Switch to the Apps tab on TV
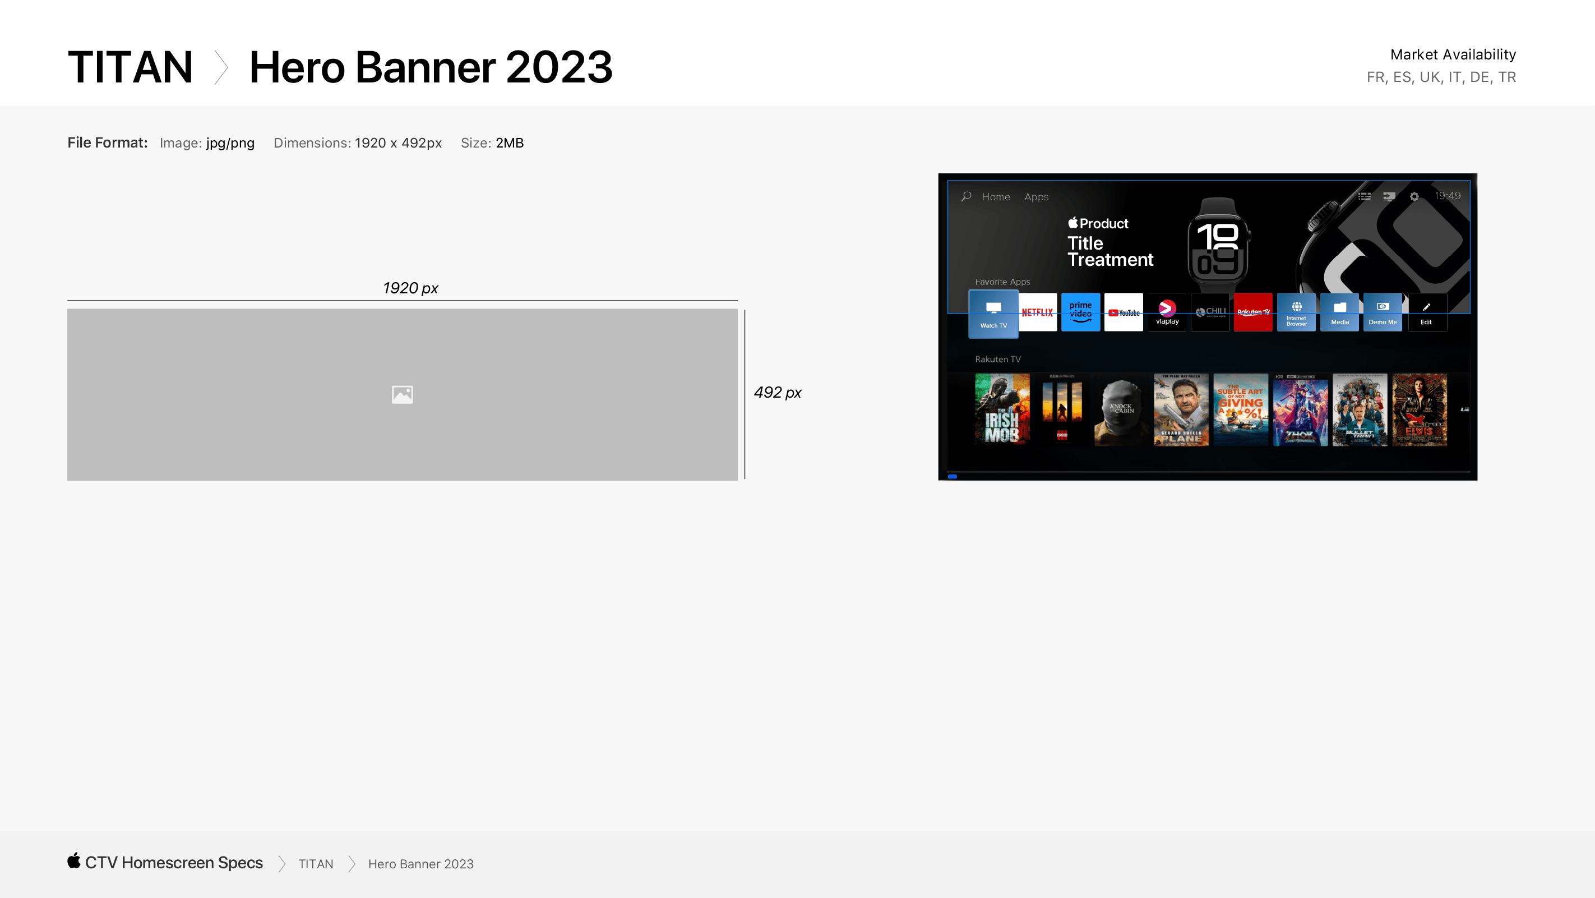The image size is (1595, 898). (x=1036, y=197)
